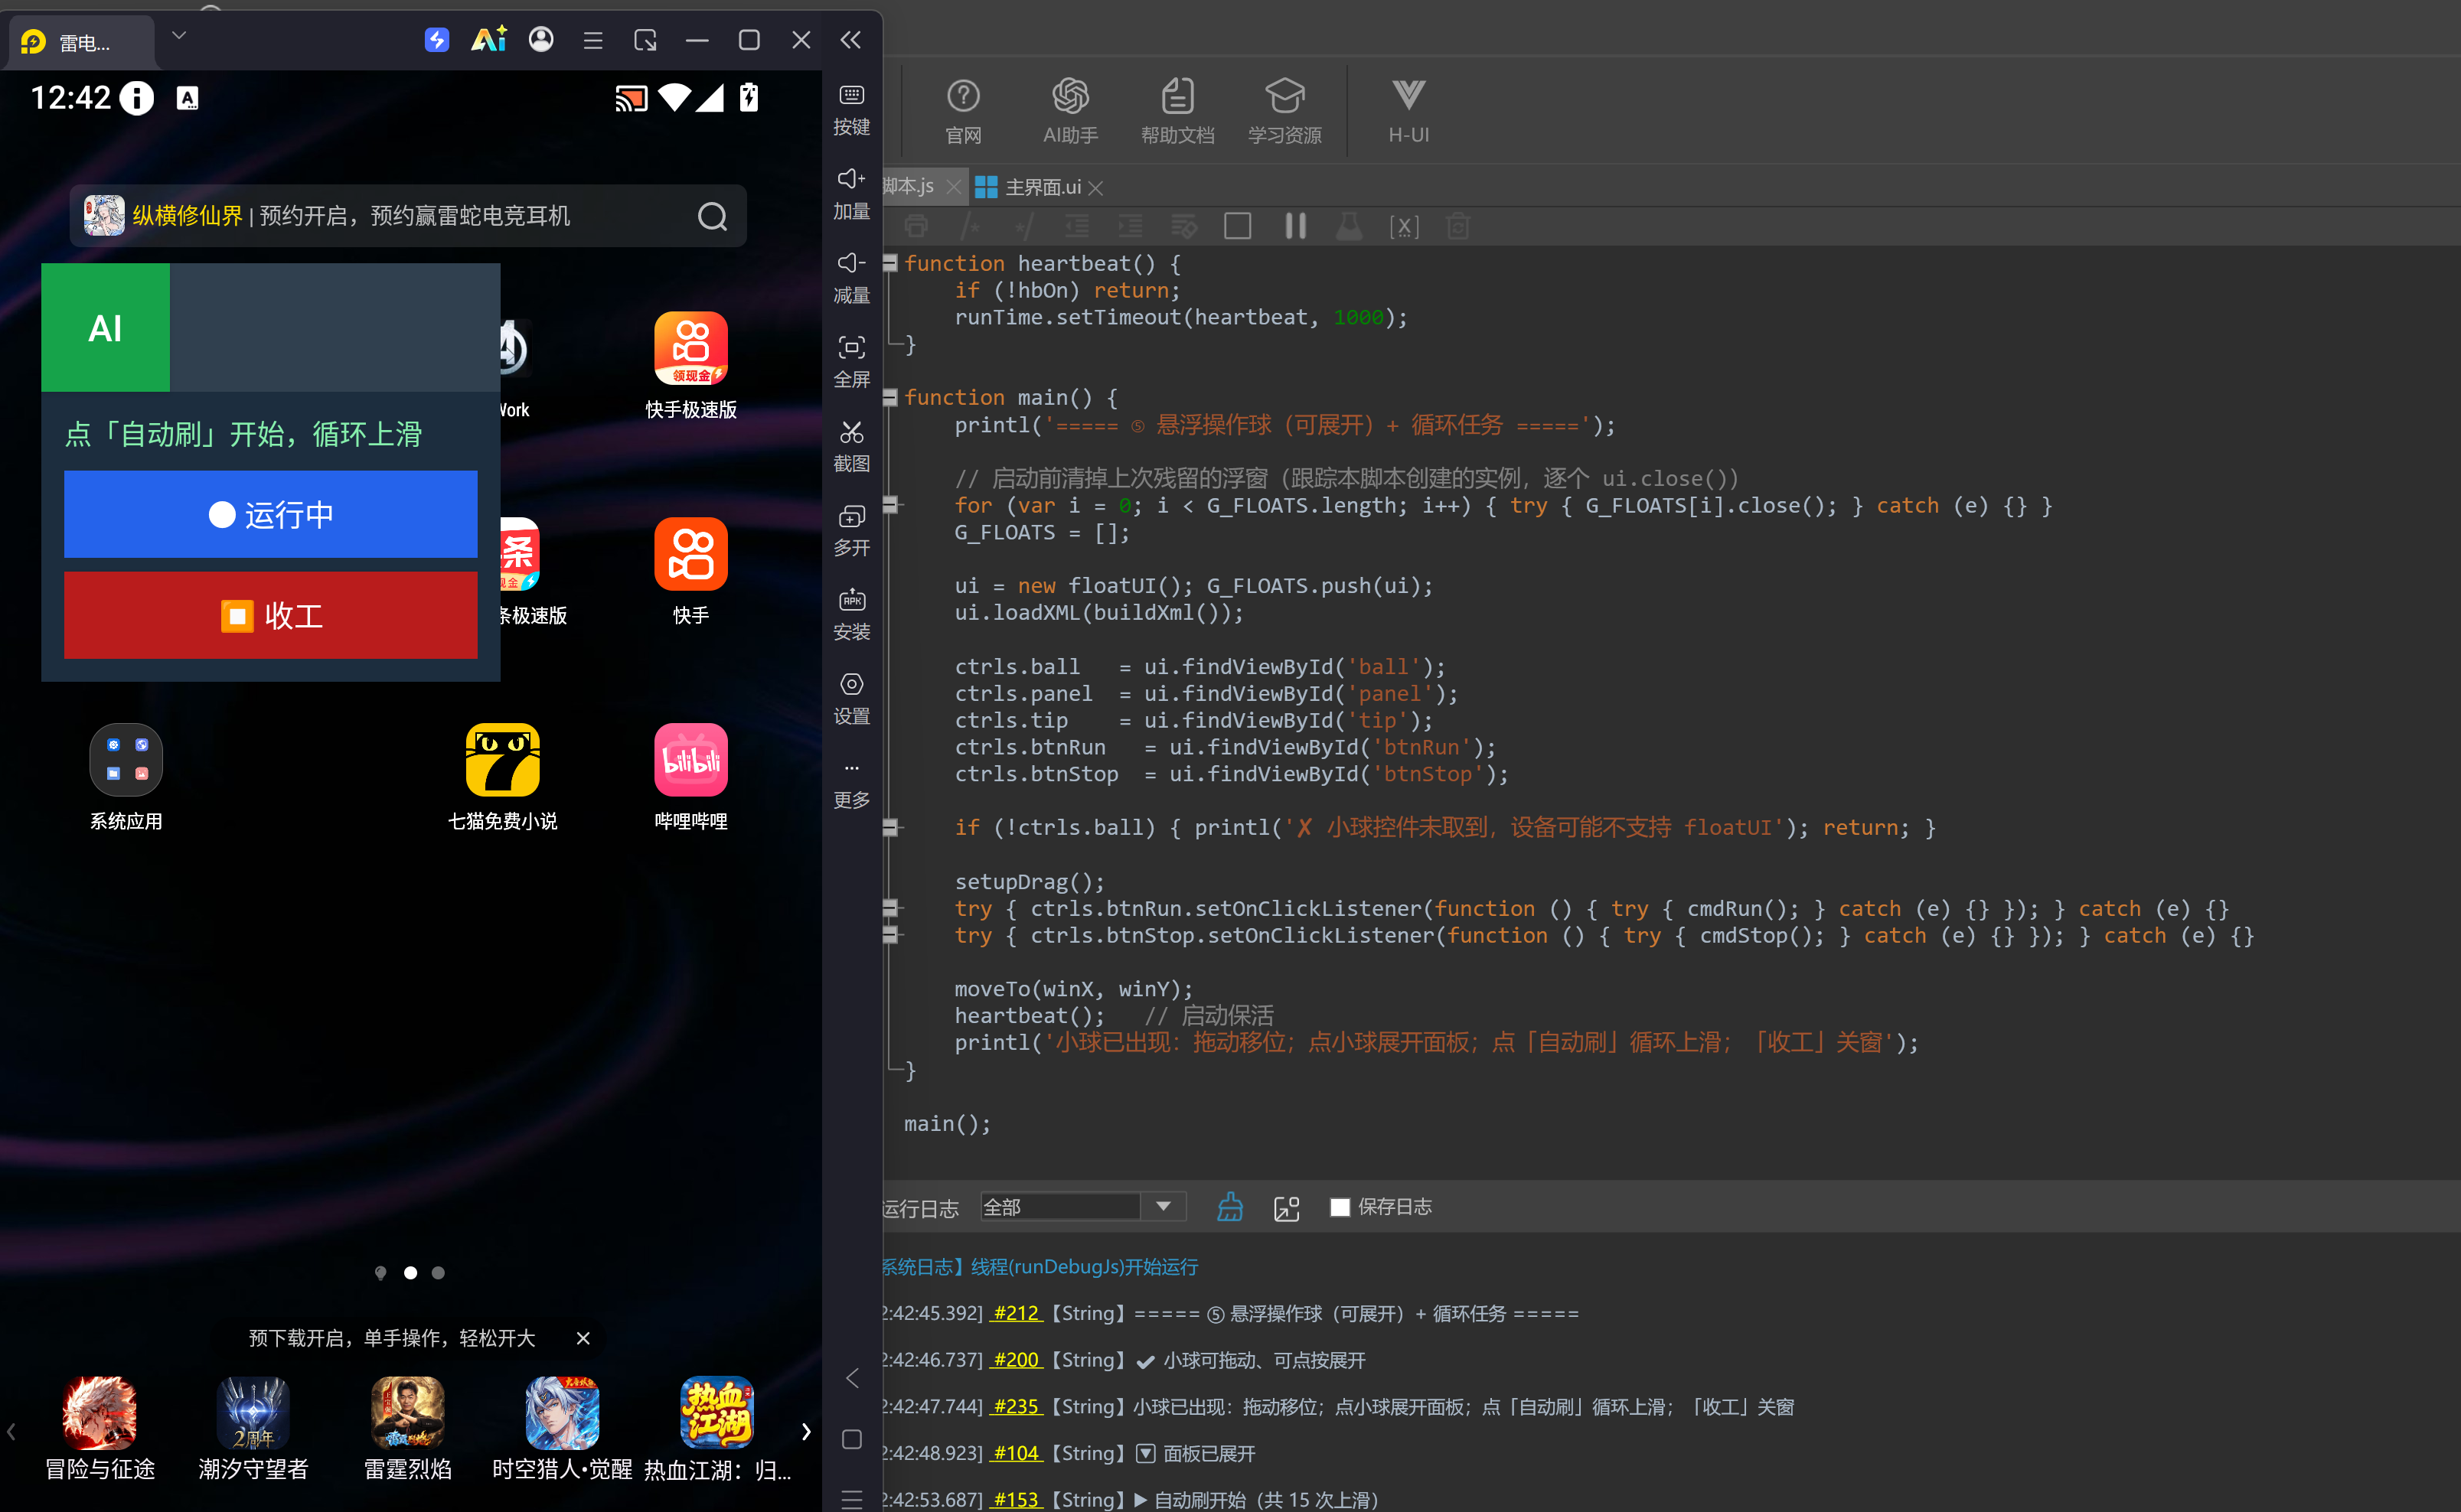Viewport: 2461px width, 1512px height.
Task: Launch the AI助手 assistant
Action: coord(1069,111)
